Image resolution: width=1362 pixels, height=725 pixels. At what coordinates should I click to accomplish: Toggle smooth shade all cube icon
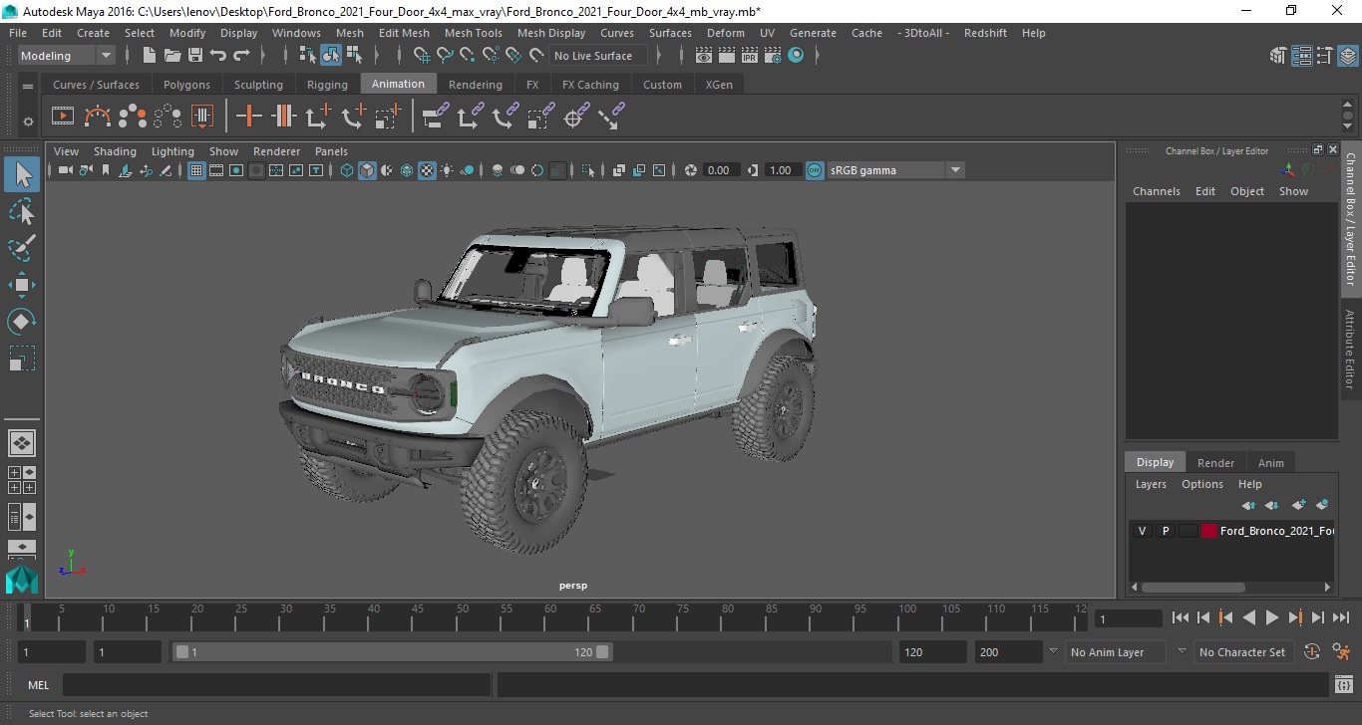pos(367,170)
